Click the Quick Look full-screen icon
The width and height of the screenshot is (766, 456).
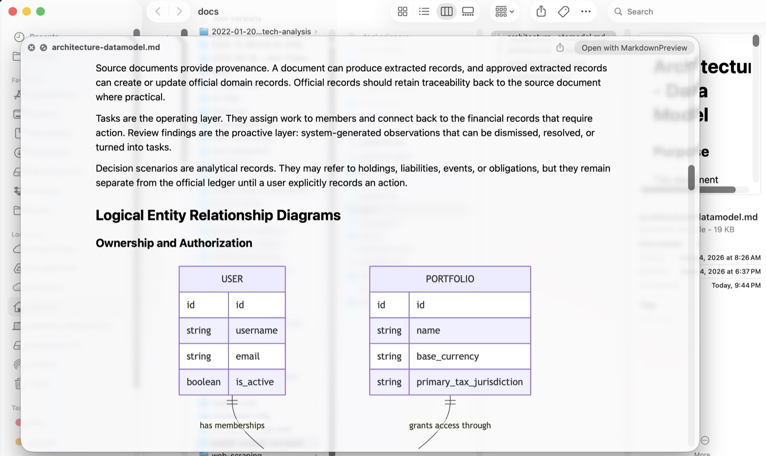(x=43, y=47)
